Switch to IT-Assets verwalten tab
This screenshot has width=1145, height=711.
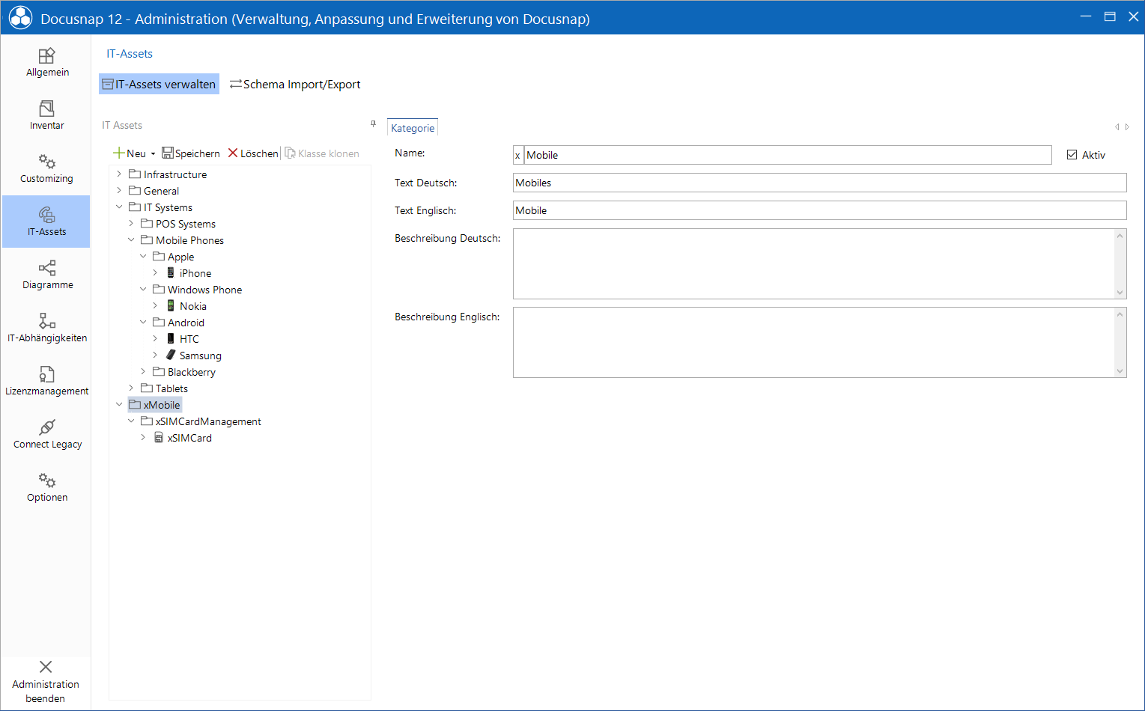[159, 84]
